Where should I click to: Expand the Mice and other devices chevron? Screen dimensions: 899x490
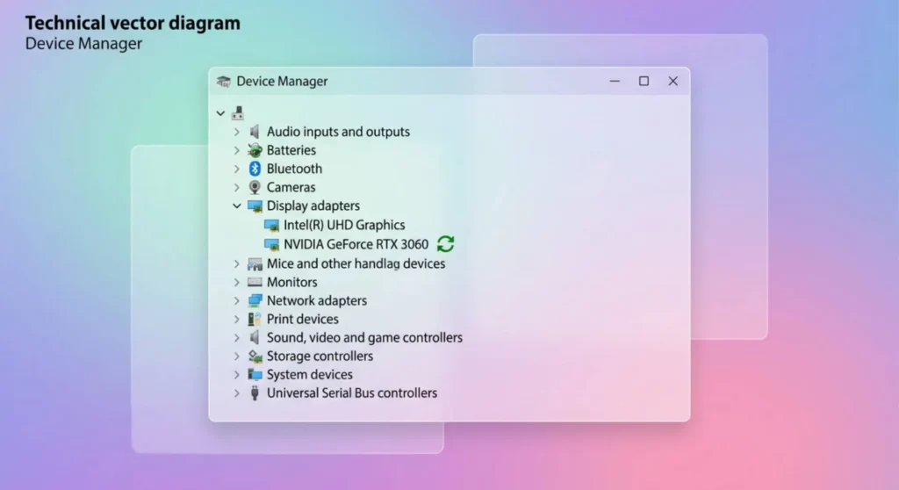pos(237,264)
